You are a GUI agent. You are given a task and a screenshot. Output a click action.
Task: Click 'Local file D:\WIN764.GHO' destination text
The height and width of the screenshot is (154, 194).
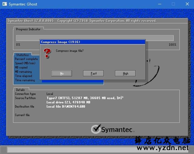click(x=66, y=106)
